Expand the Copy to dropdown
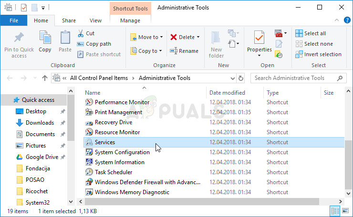The image size is (353, 217). tap(160, 51)
